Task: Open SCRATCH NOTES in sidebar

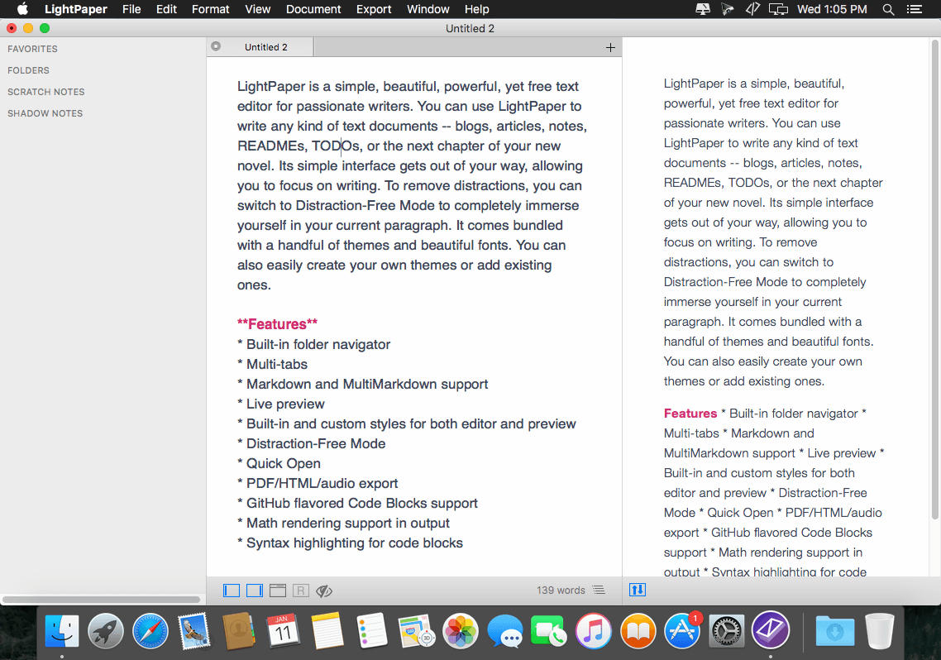Action: click(46, 92)
